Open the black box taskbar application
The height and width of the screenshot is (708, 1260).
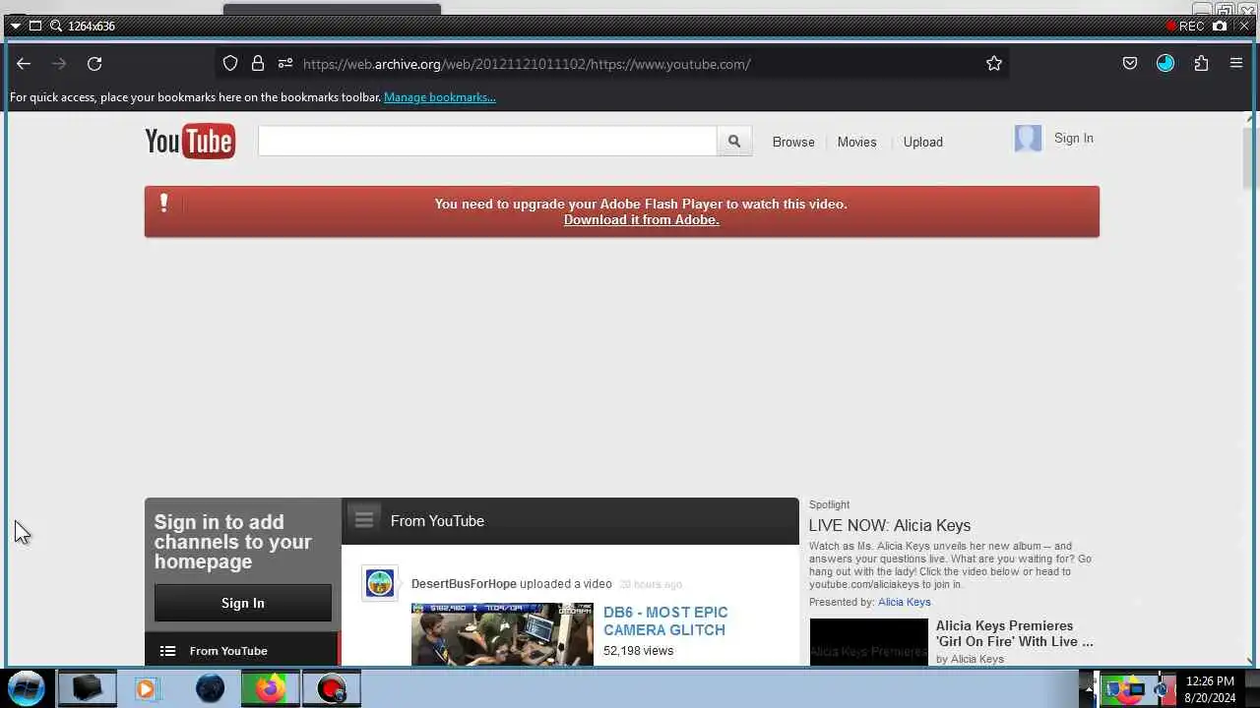pyautogui.click(x=87, y=688)
